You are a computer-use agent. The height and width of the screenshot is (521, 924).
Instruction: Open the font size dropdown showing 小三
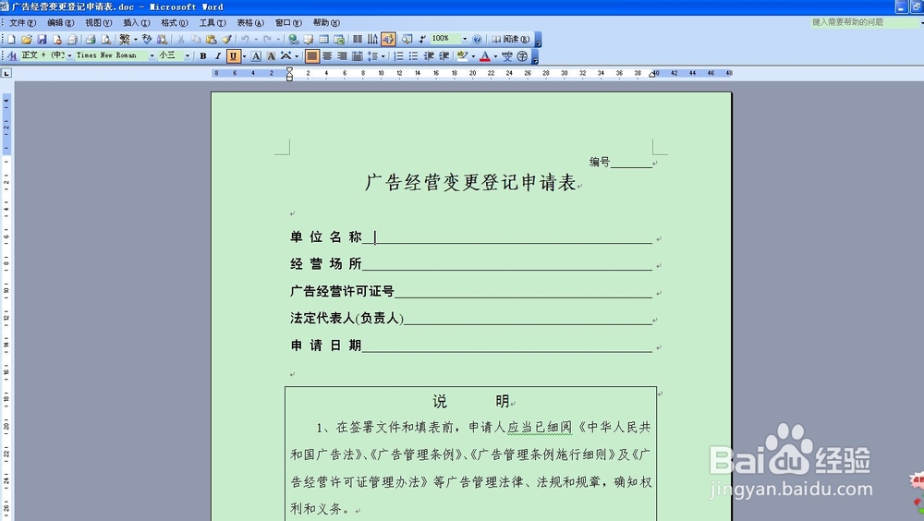pos(188,55)
